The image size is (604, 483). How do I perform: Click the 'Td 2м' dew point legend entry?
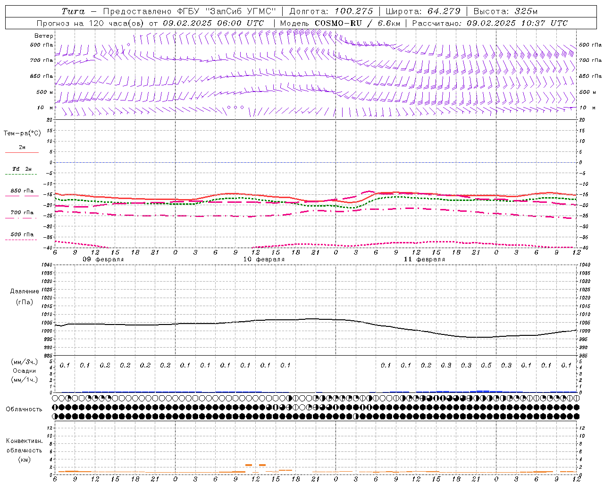click(x=22, y=169)
